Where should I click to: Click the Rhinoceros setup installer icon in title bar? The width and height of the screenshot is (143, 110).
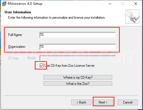point(4,4)
